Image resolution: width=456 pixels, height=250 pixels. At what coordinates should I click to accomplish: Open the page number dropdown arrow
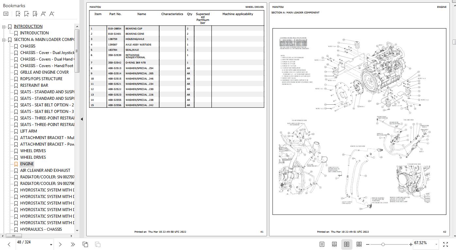[x=51, y=244]
